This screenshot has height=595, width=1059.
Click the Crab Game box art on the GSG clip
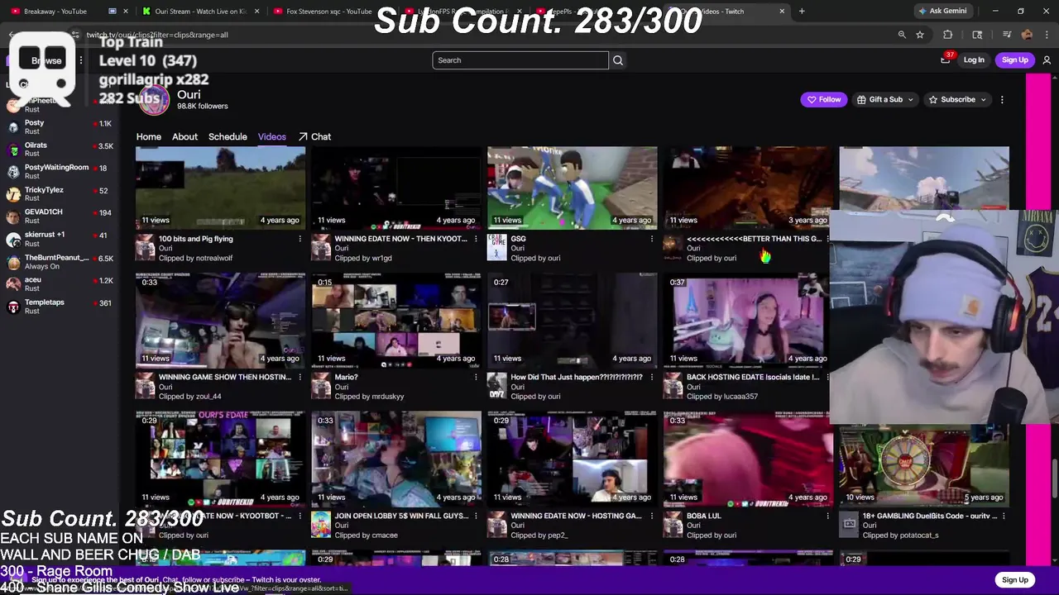[x=496, y=247]
